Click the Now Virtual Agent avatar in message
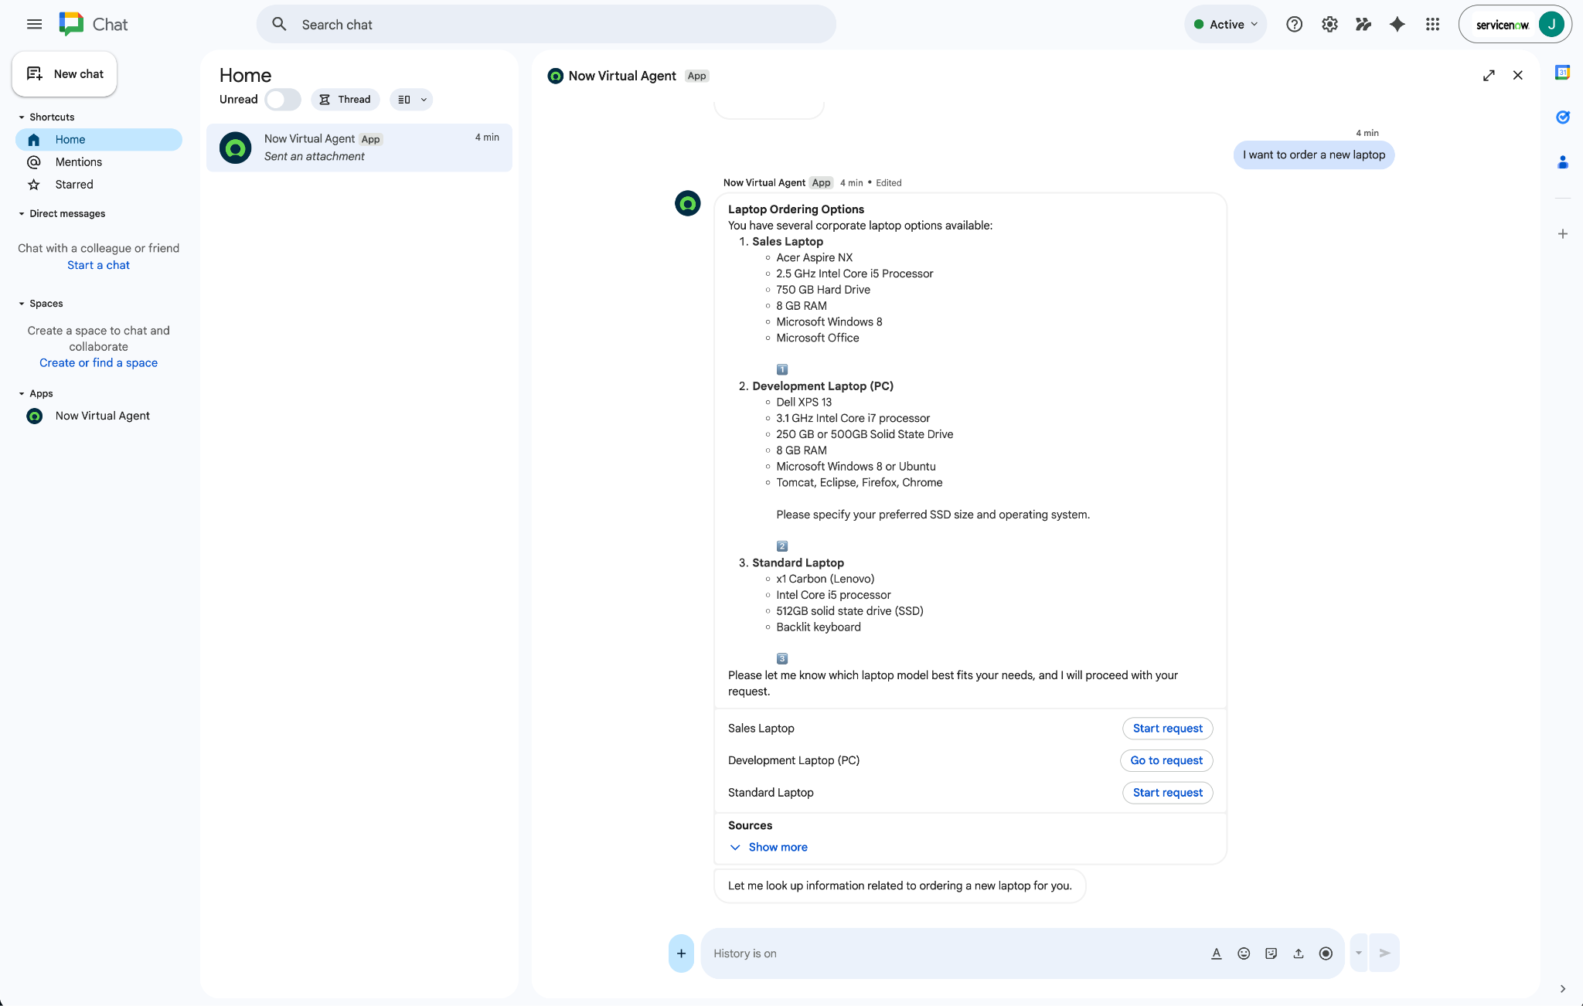The image size is (1583, 1006). [x=687, y=203]
